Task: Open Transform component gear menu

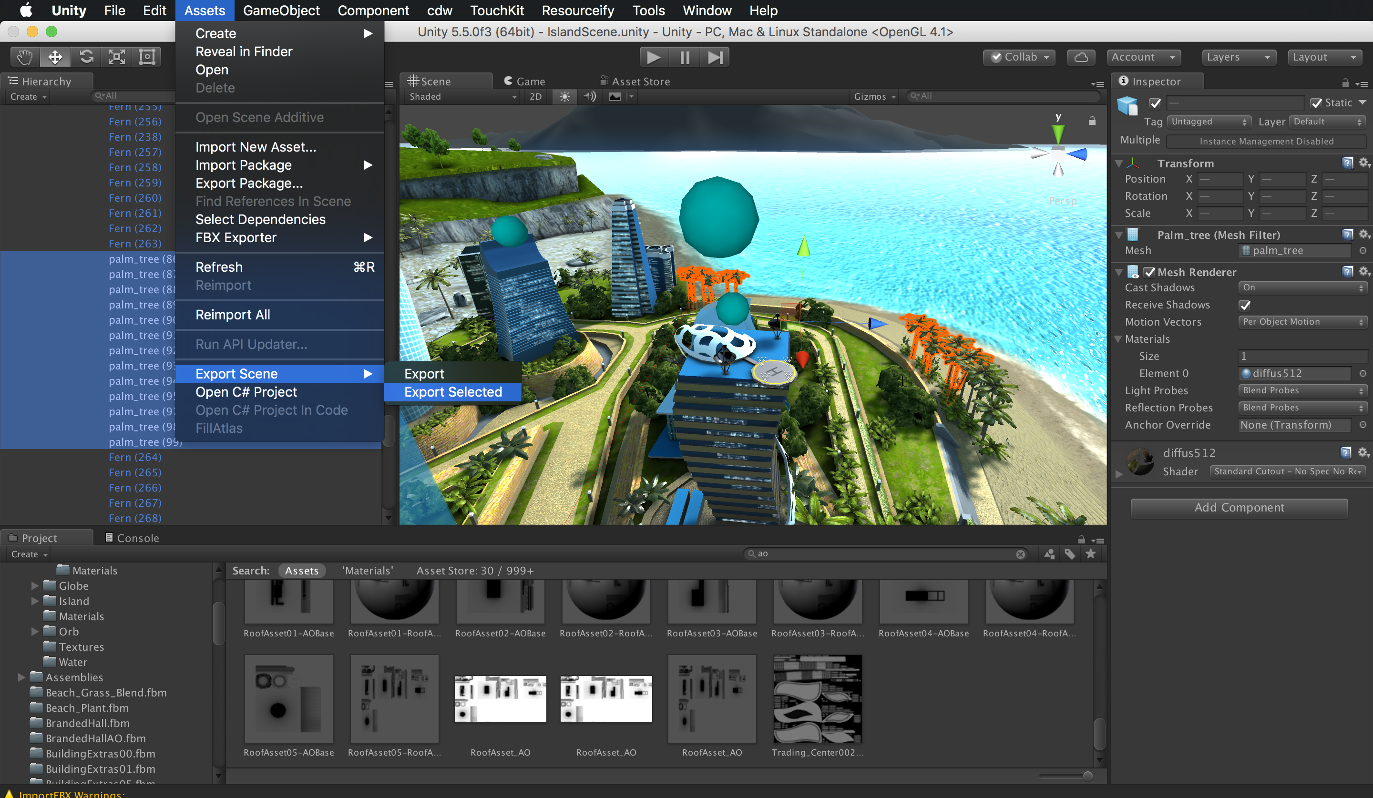Action: pyautogui.click(x=1364, y=163)
